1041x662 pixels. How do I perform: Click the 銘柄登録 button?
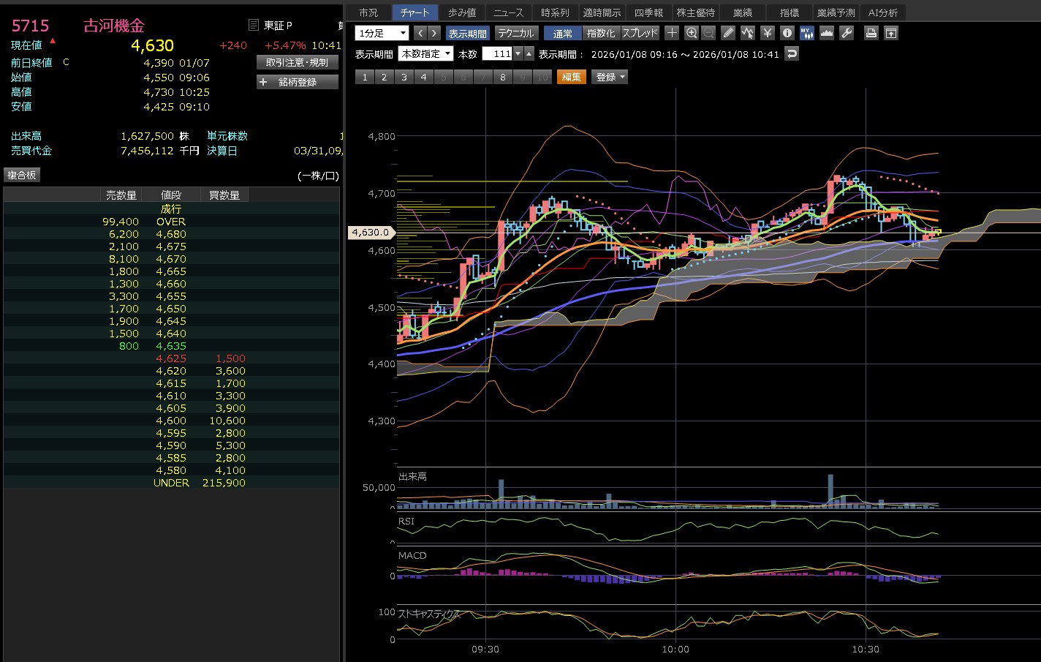click(x=298, y=82)
